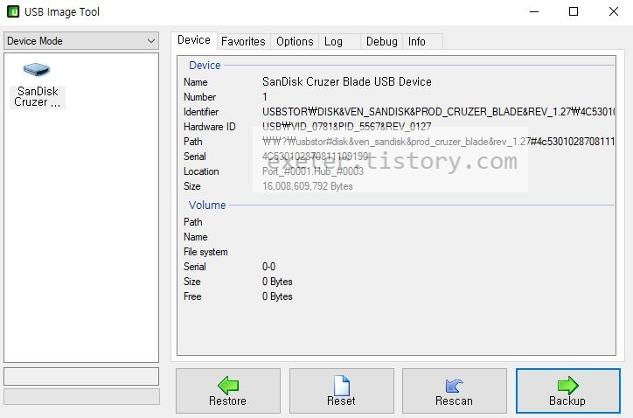This screenshot has height=418, width=633.
Task: Switch to the Device tab
Action: pyautogui.click(x=194, y=40)
